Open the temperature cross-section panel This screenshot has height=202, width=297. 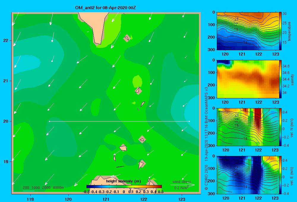(248, 31)
